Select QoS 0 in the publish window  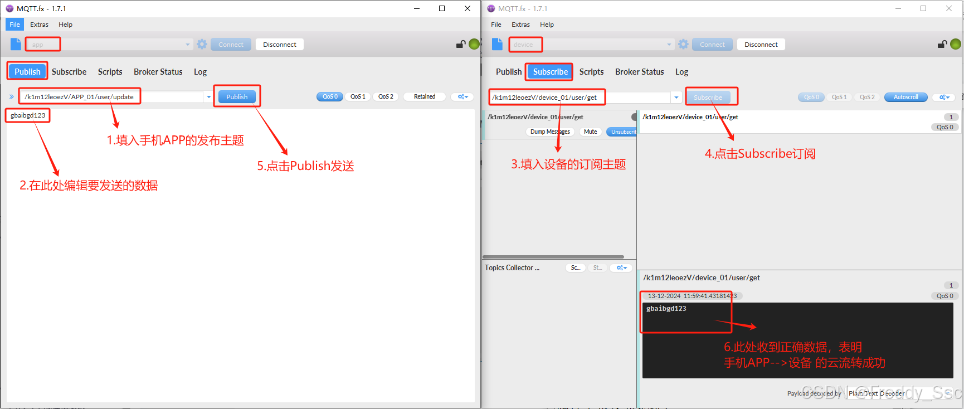point(330,96)
